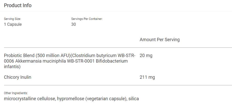232x105 pixels.
Task: Click the Servings Per Container label
Action: pos(87,19)
